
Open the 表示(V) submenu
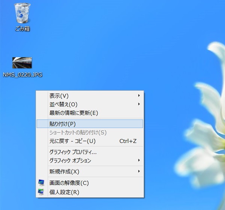[x=90, y=96]
